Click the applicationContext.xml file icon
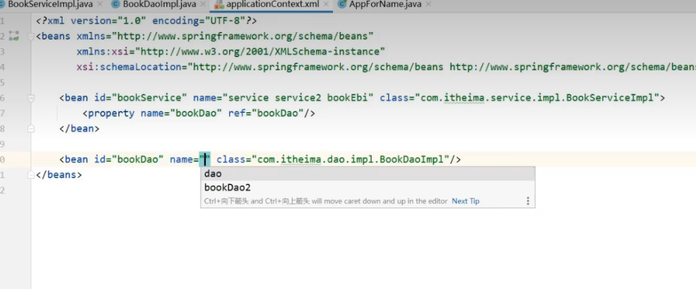 click(x=219, y=4)
